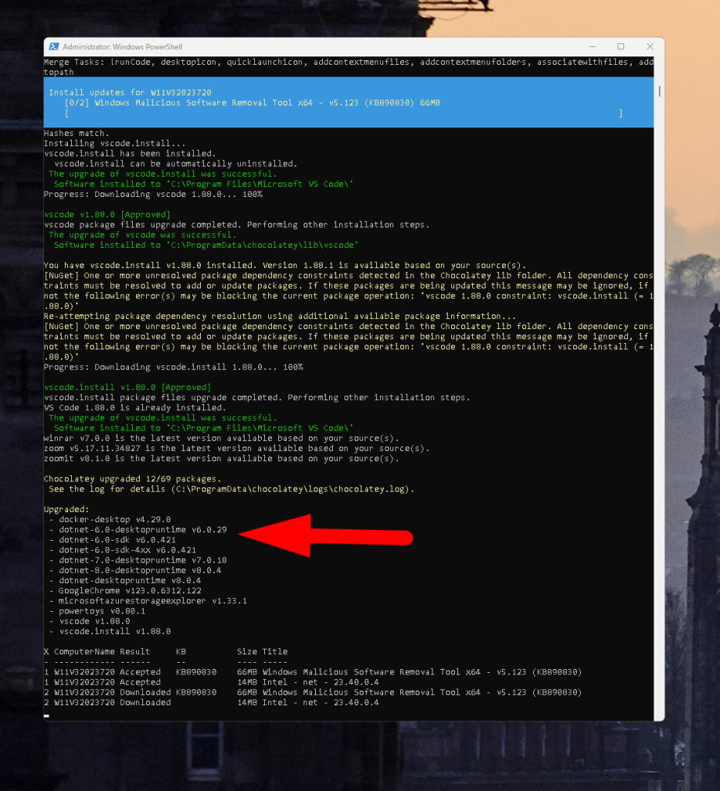This screenshot has width=720, height=791.
Task: Click 'Intel - net - 23.40.0.4' in the Accepted row
Action: [321, 682]
